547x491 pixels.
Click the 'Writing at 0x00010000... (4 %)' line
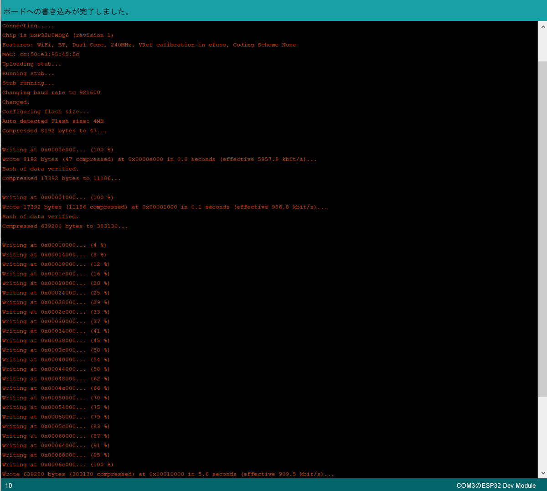54,245
